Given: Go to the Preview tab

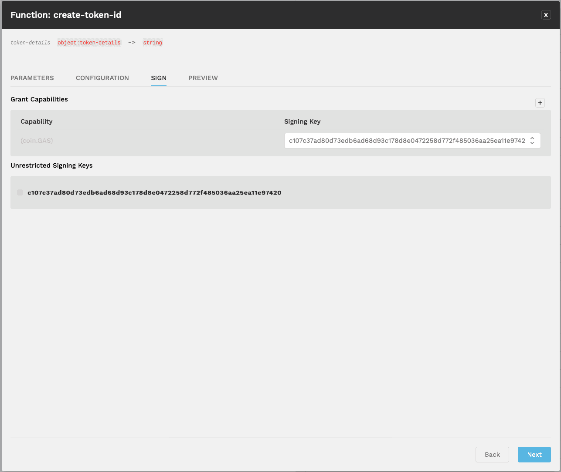Looking at the screenshot, I should coord(203,78).
